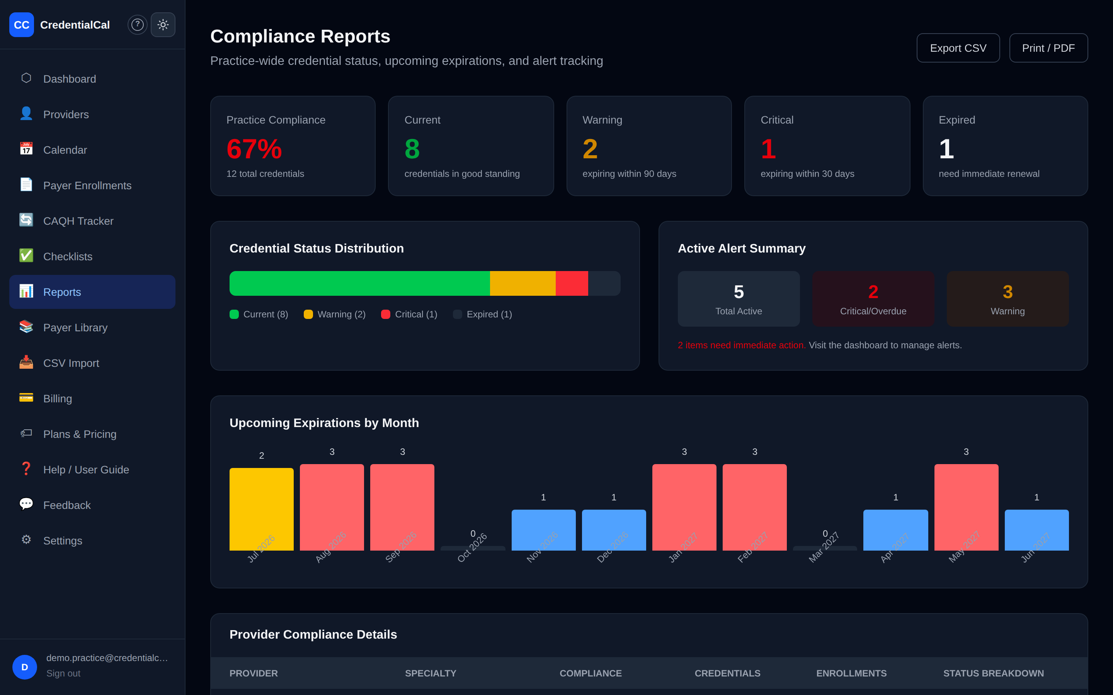Screen dimensions: 1113x695
Task: Click the Reports bar chart icon
Action: [x=26, y=291]
